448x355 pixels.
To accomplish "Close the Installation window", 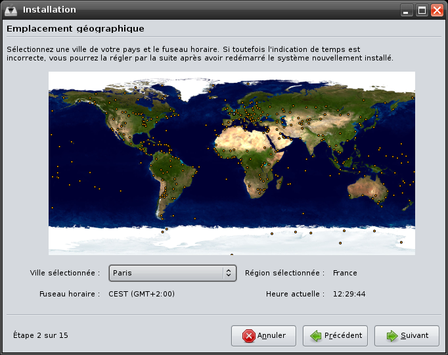I will (437, 11).
